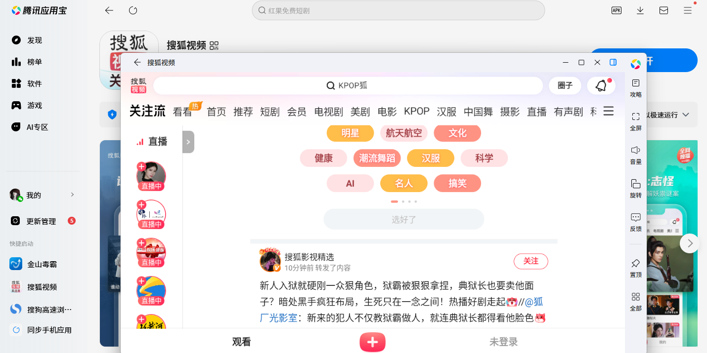Launch 金山毒霸 from quick start
The width and height of the screenshot is (707, 353).
pyautogui.click(x=34, y=264)
